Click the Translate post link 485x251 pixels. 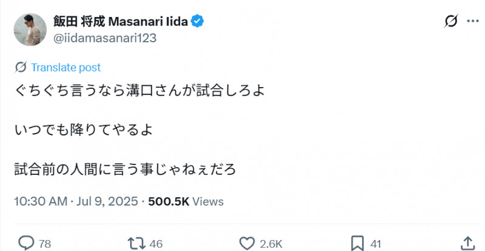[65, 67]
